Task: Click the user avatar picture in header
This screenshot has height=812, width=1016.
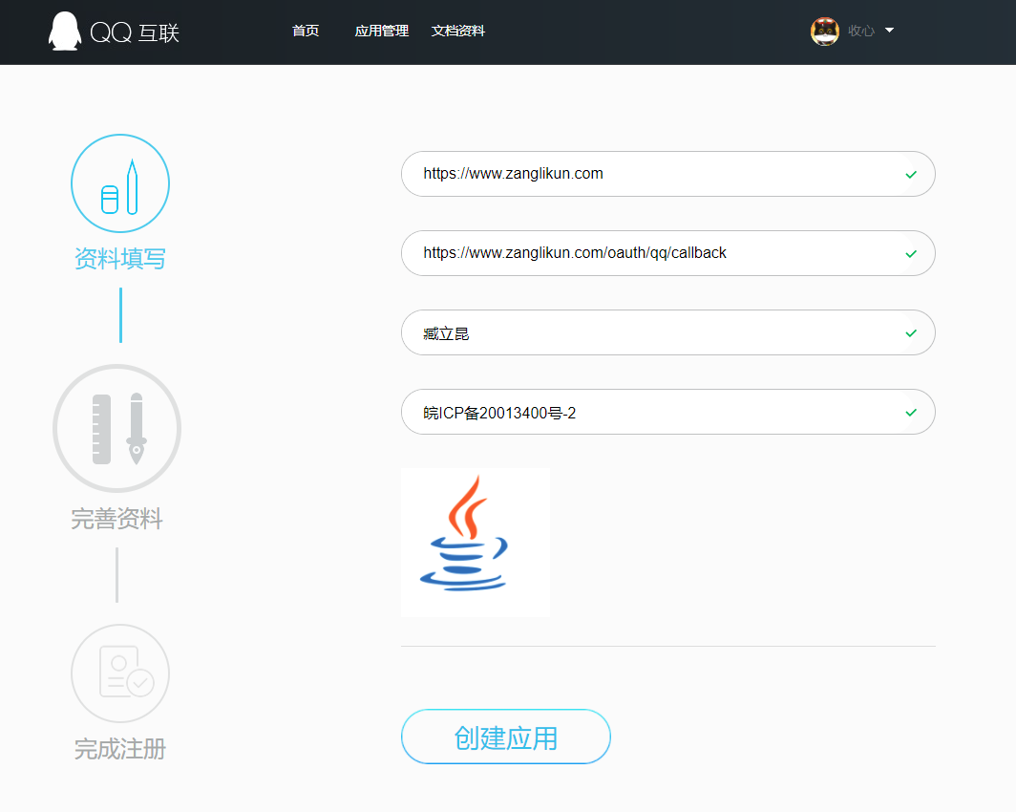Action: click(x=824, y=31)
